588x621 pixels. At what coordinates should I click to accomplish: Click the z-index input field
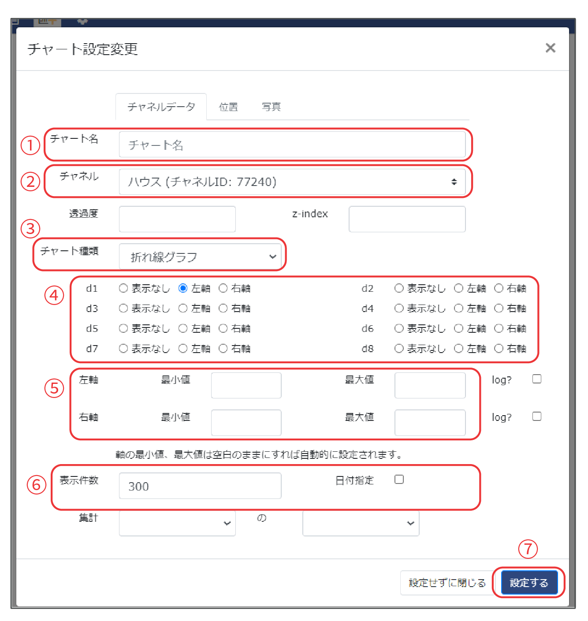(407, 219)
